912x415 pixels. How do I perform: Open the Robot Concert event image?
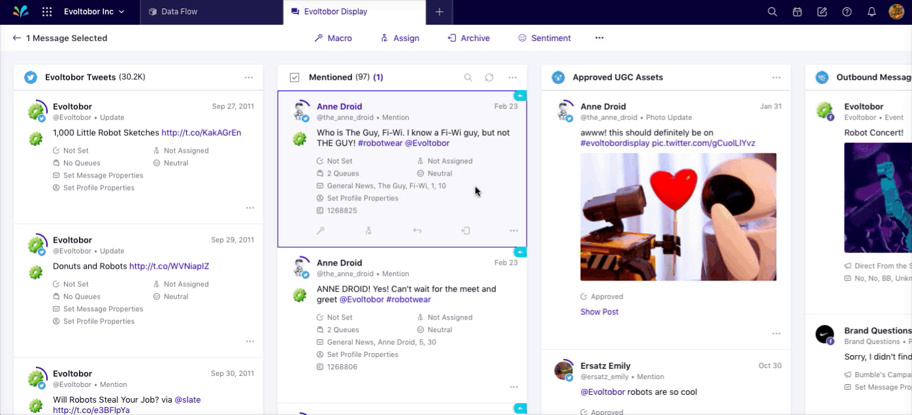(x=877, y=198)
